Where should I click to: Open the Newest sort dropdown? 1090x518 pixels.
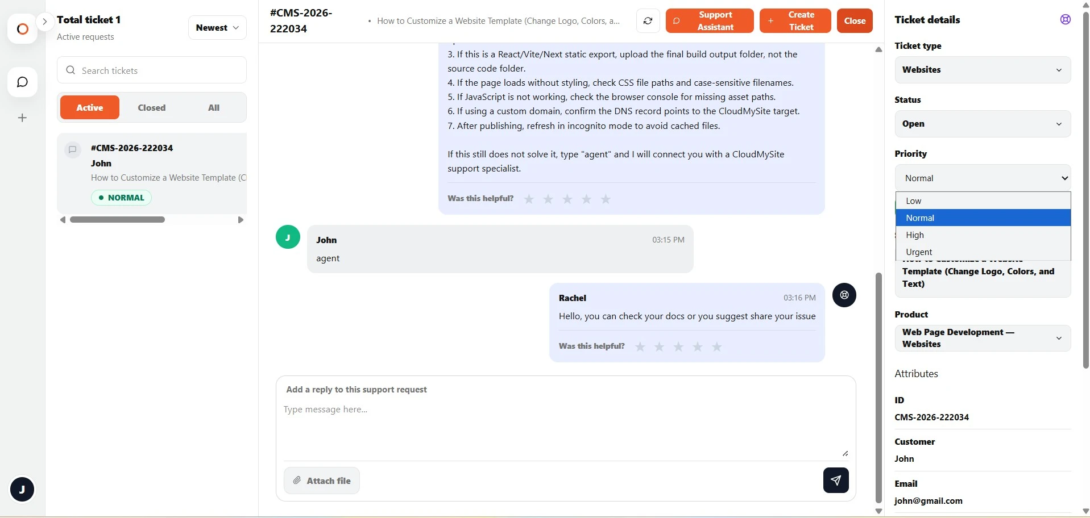click(x=217, y=28)
